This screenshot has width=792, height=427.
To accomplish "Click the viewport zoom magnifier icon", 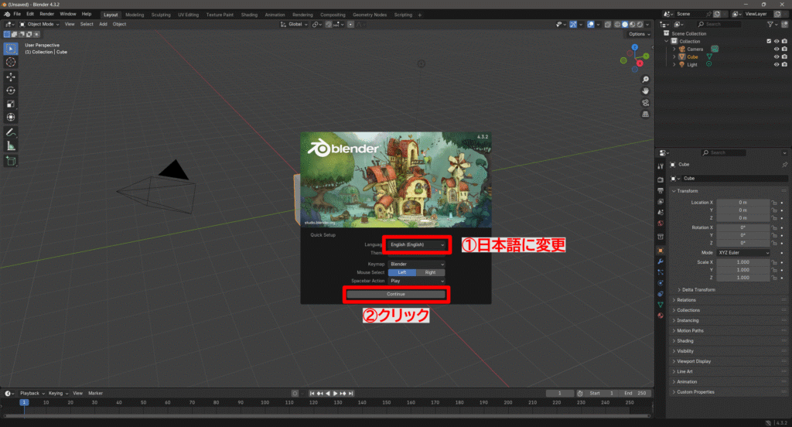I will [645, 80].
